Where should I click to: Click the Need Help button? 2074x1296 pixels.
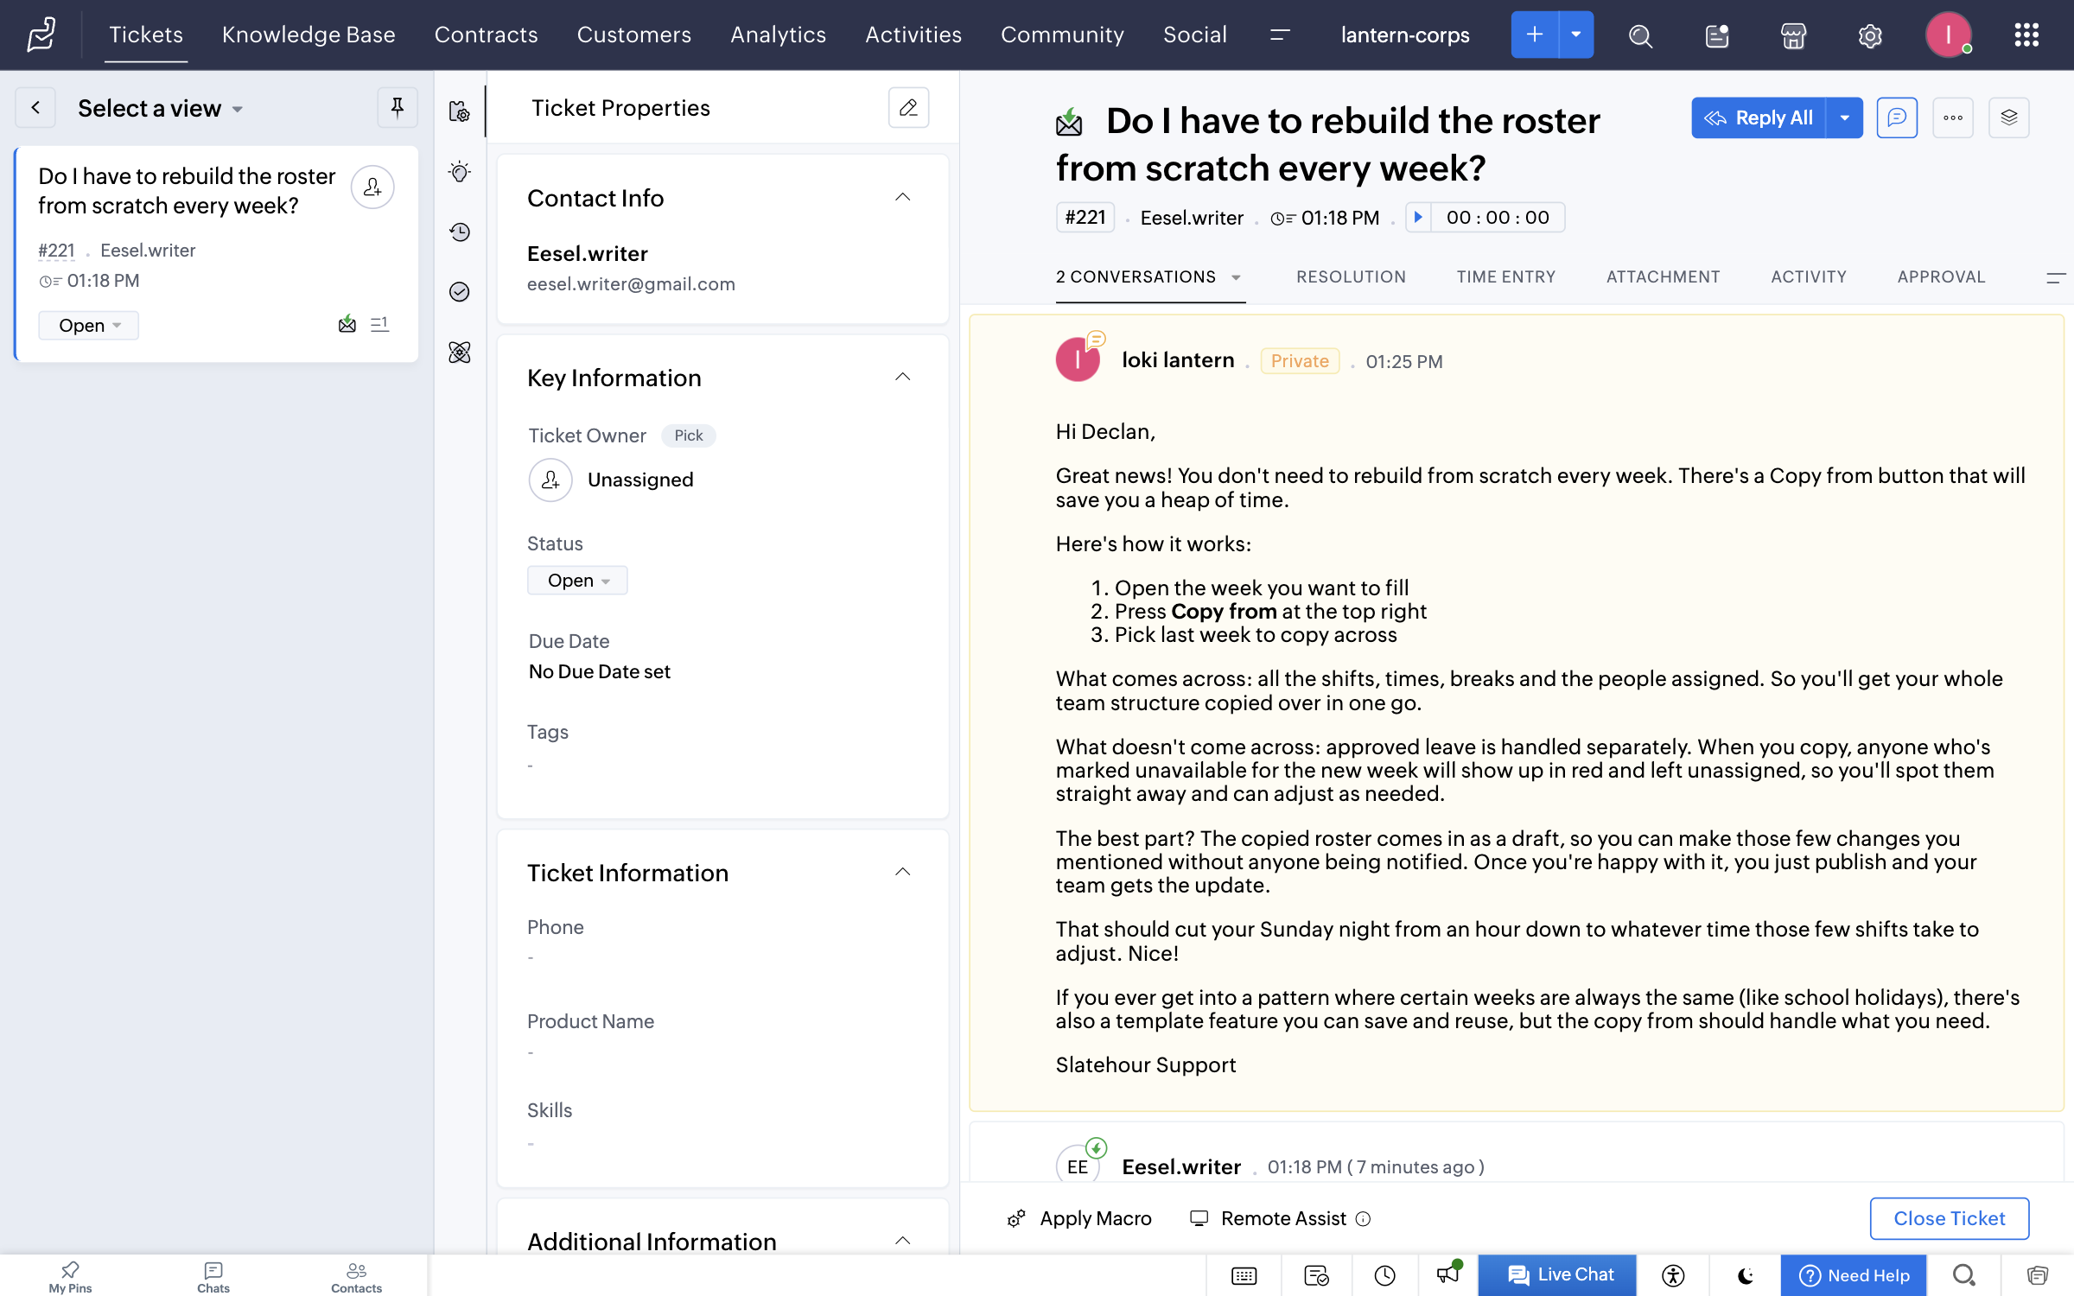(1855, 1275)
